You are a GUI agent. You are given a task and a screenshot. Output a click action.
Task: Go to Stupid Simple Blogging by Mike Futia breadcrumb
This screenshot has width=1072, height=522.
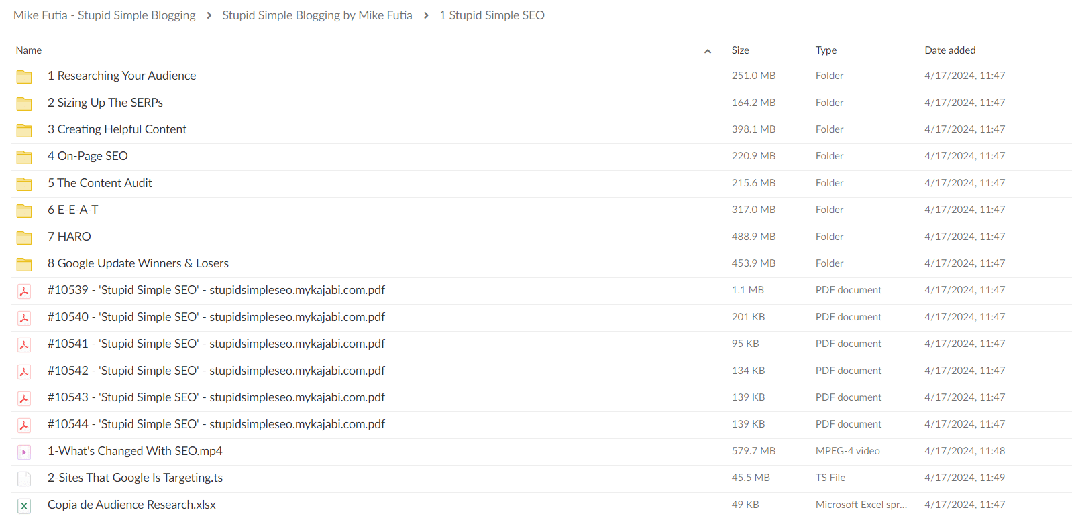coord(317,15)
